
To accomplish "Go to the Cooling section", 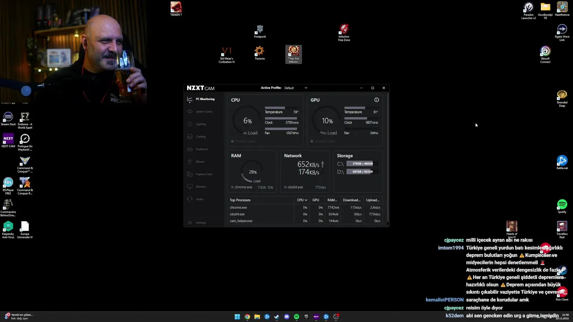I will (x=197, y=137).
